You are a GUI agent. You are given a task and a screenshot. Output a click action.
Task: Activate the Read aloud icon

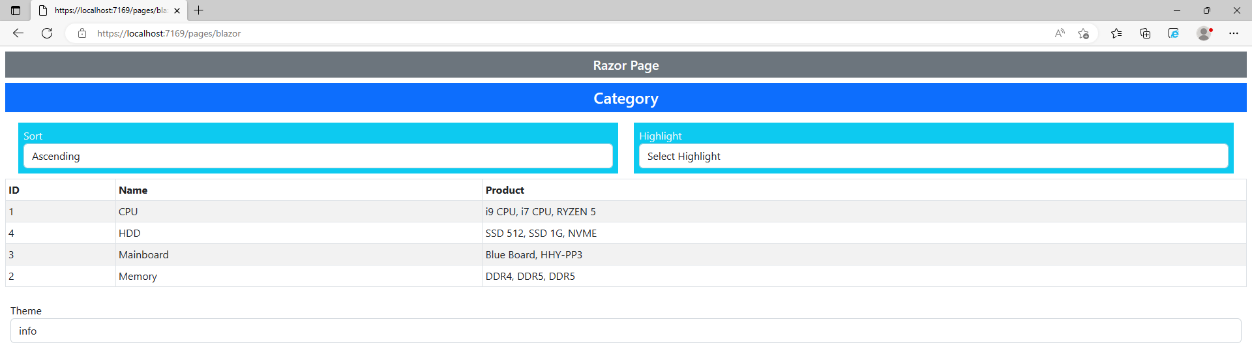pyautogui.click(x=1060, y=33)
